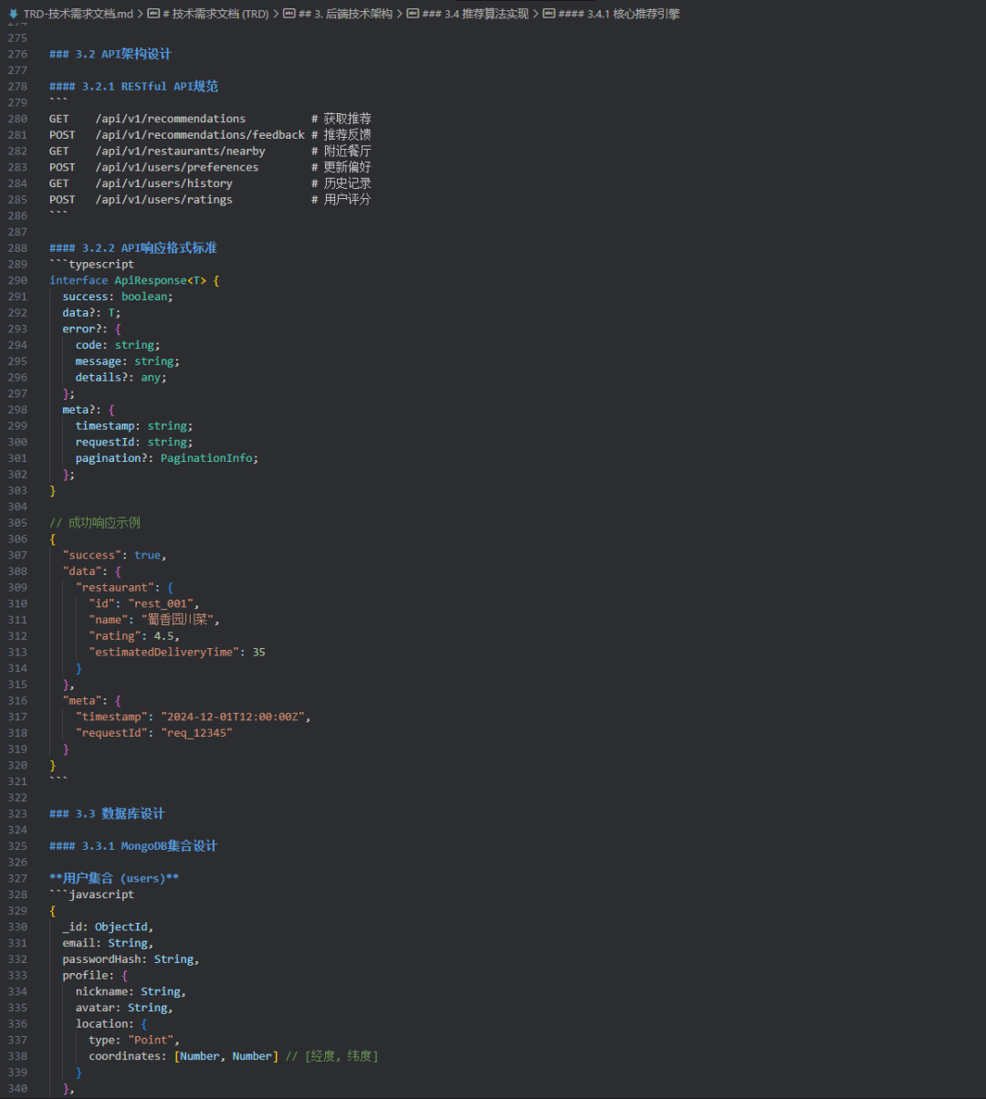Open the 3. 后端技术架构 breadcrumb label
986x1099 pixels.
pyautogui.click(x=345, y=14)
